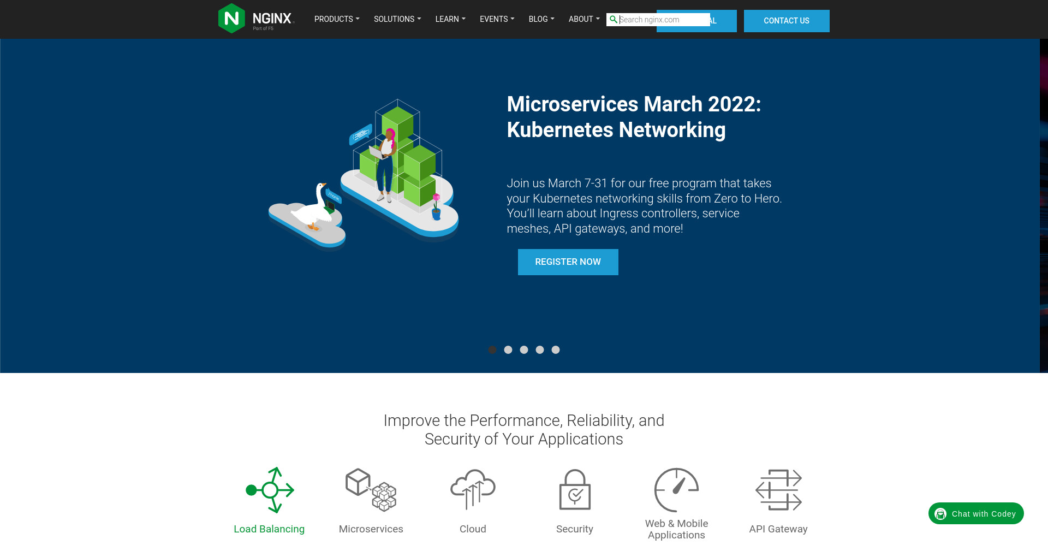Switch to the third carousel slide dot
Screen dimensions: 1048x545
(x=524, y=350)
